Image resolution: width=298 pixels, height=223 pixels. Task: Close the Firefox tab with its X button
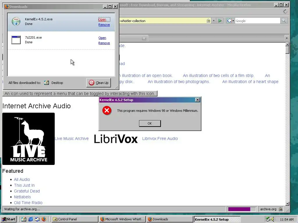144,38
